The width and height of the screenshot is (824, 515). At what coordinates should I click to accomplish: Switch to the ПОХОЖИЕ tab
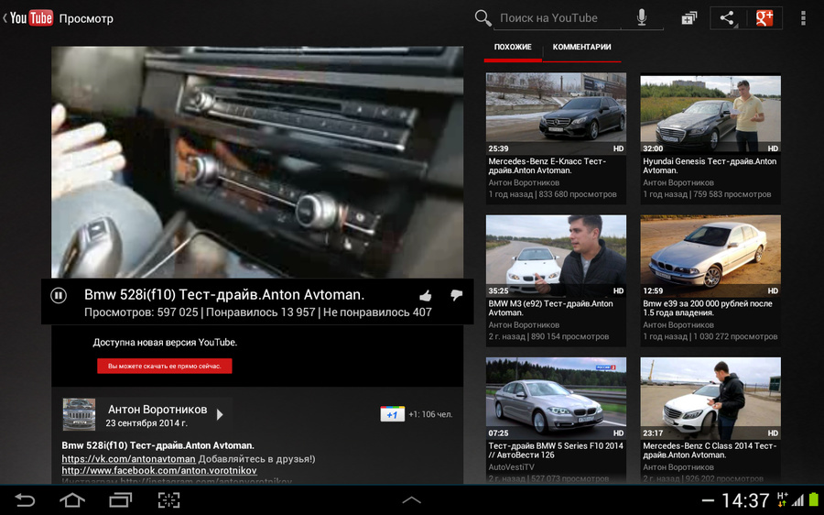(x=513, y=48)
